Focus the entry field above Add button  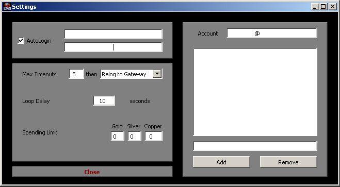[255, 146]
